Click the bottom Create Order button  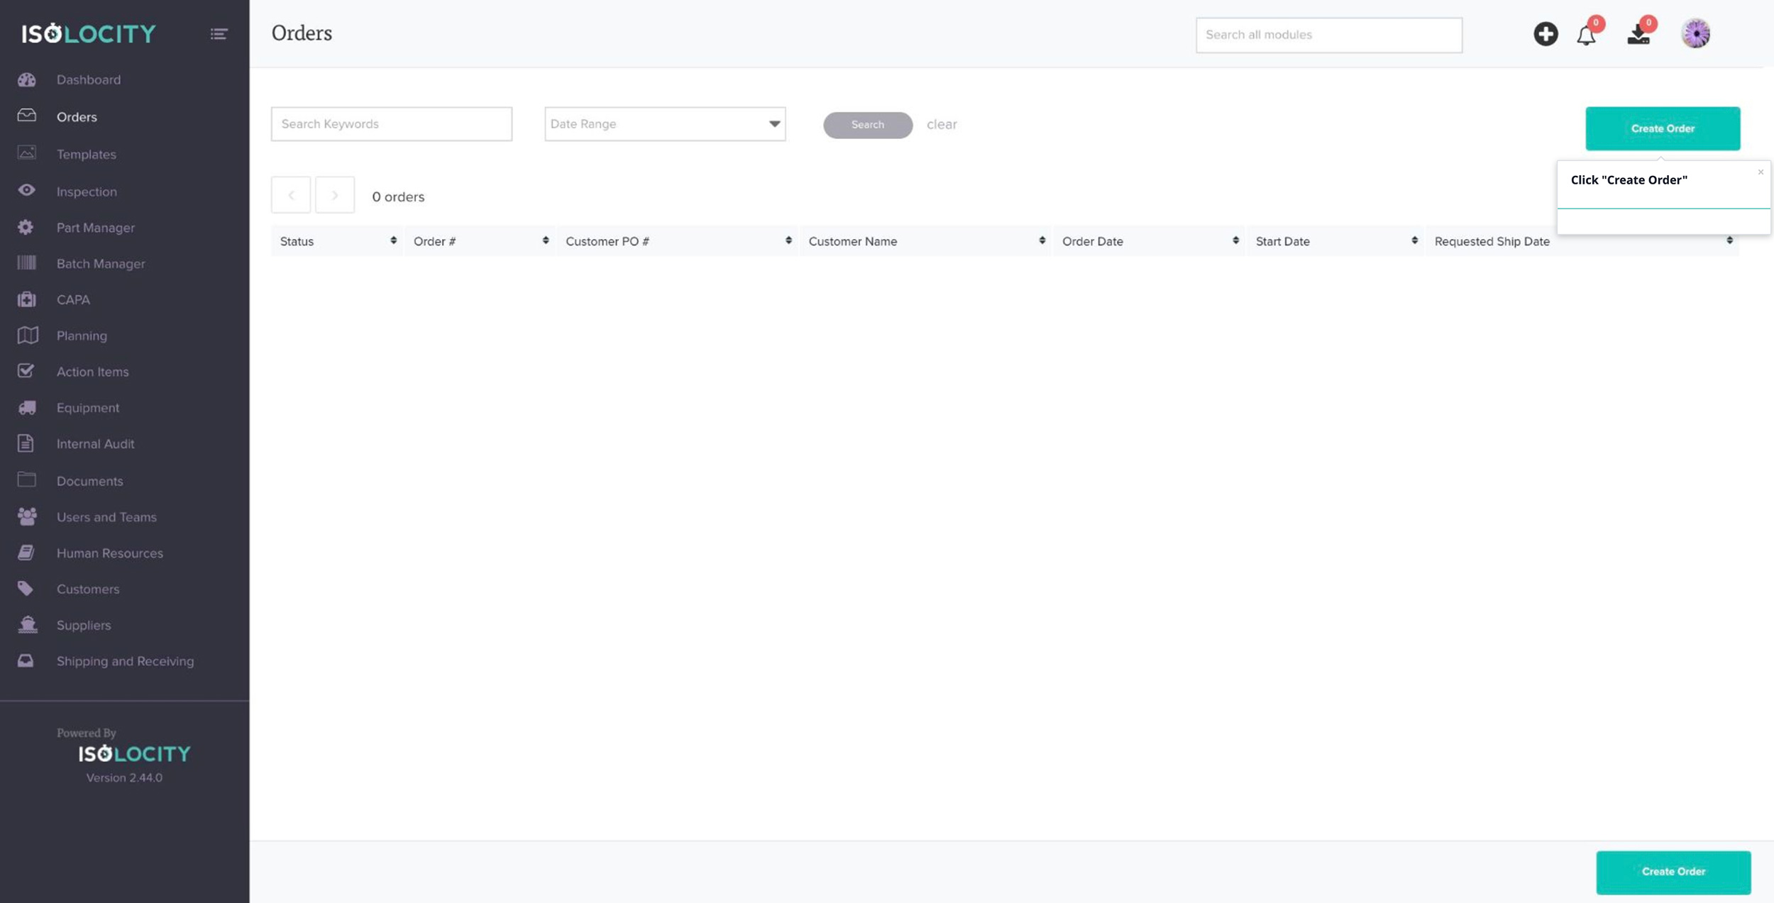click(1673, 872)
